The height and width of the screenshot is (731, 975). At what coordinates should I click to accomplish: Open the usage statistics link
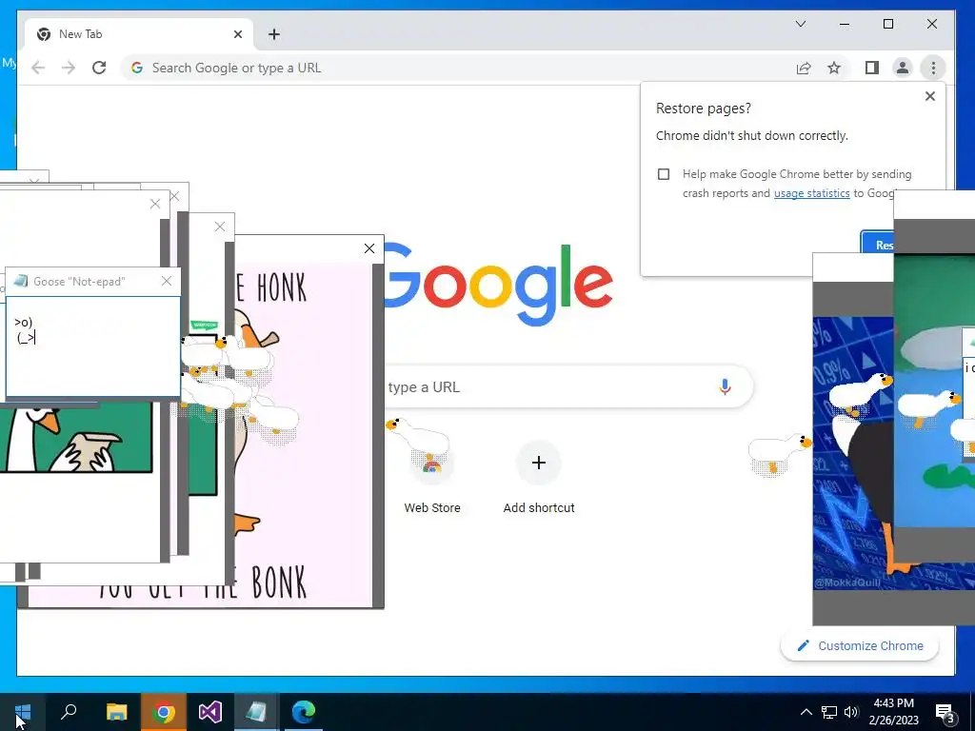coord(811,193)
